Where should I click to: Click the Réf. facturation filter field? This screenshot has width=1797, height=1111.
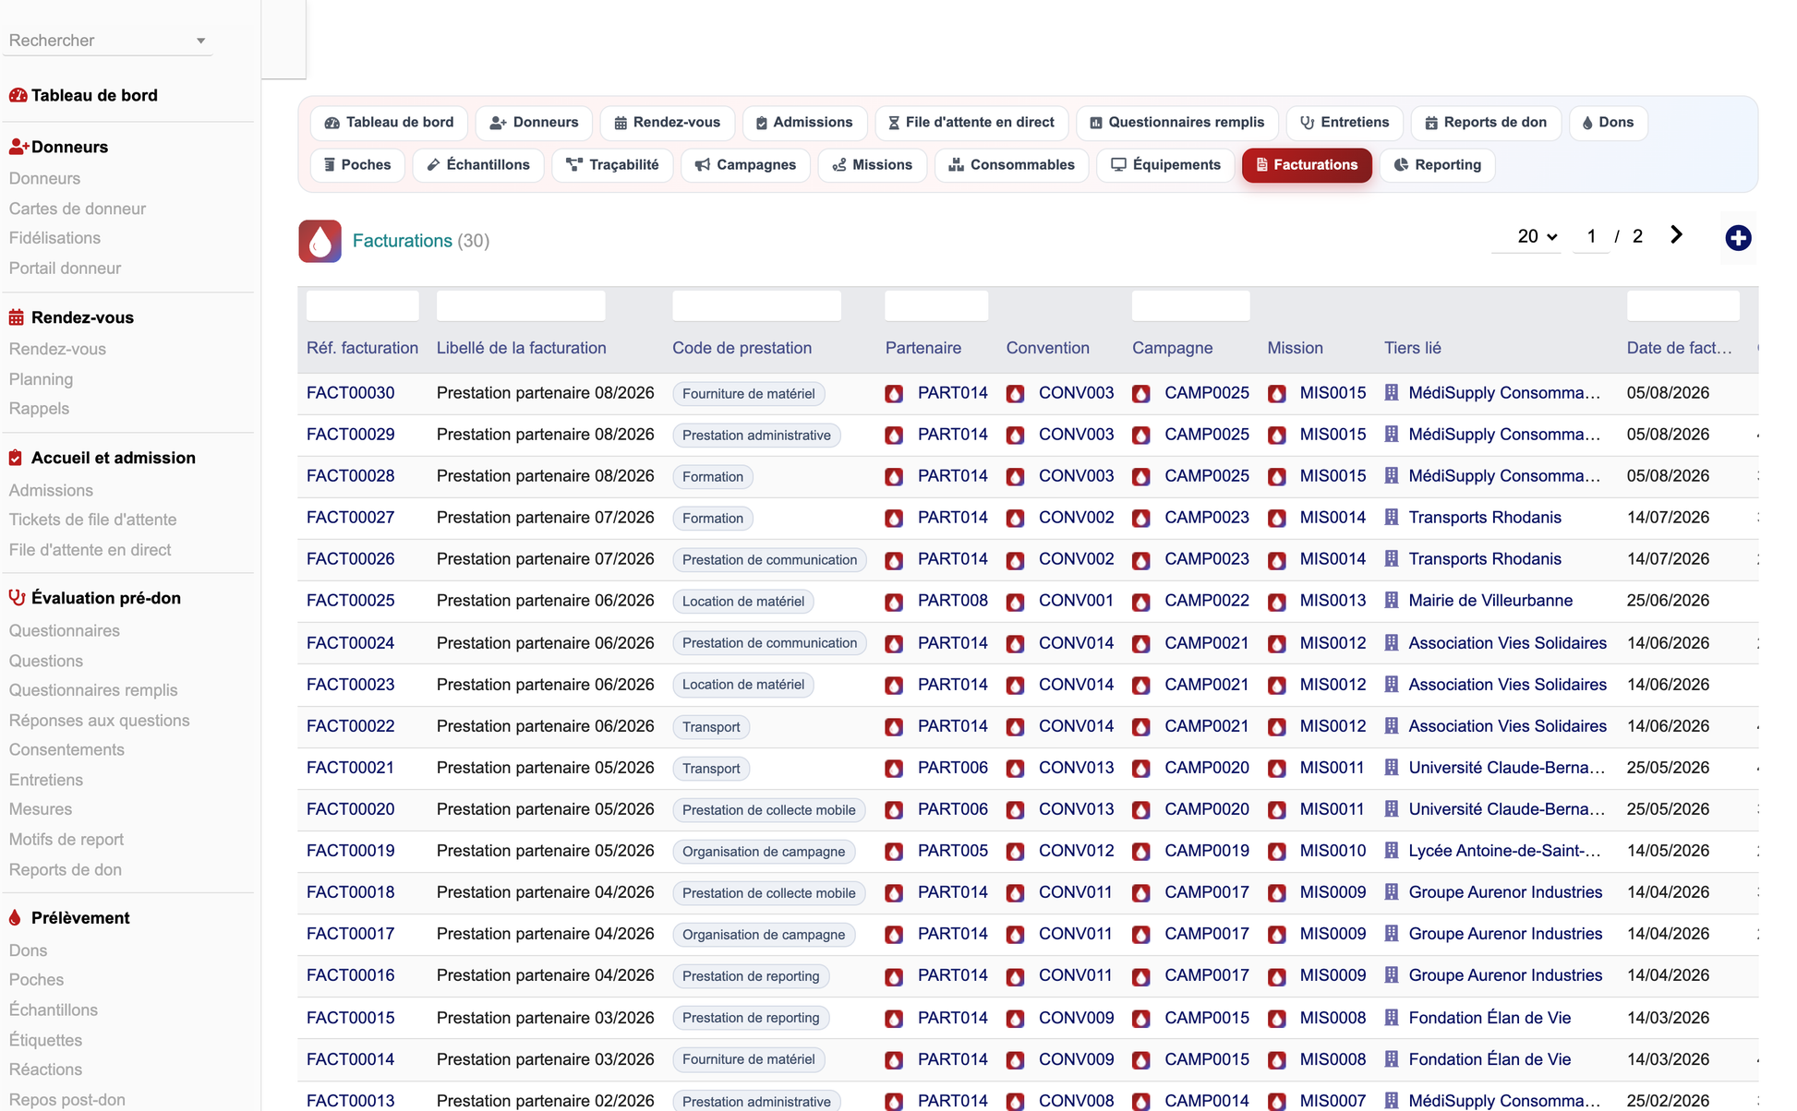pyautogui.click(x=362, y=305)
